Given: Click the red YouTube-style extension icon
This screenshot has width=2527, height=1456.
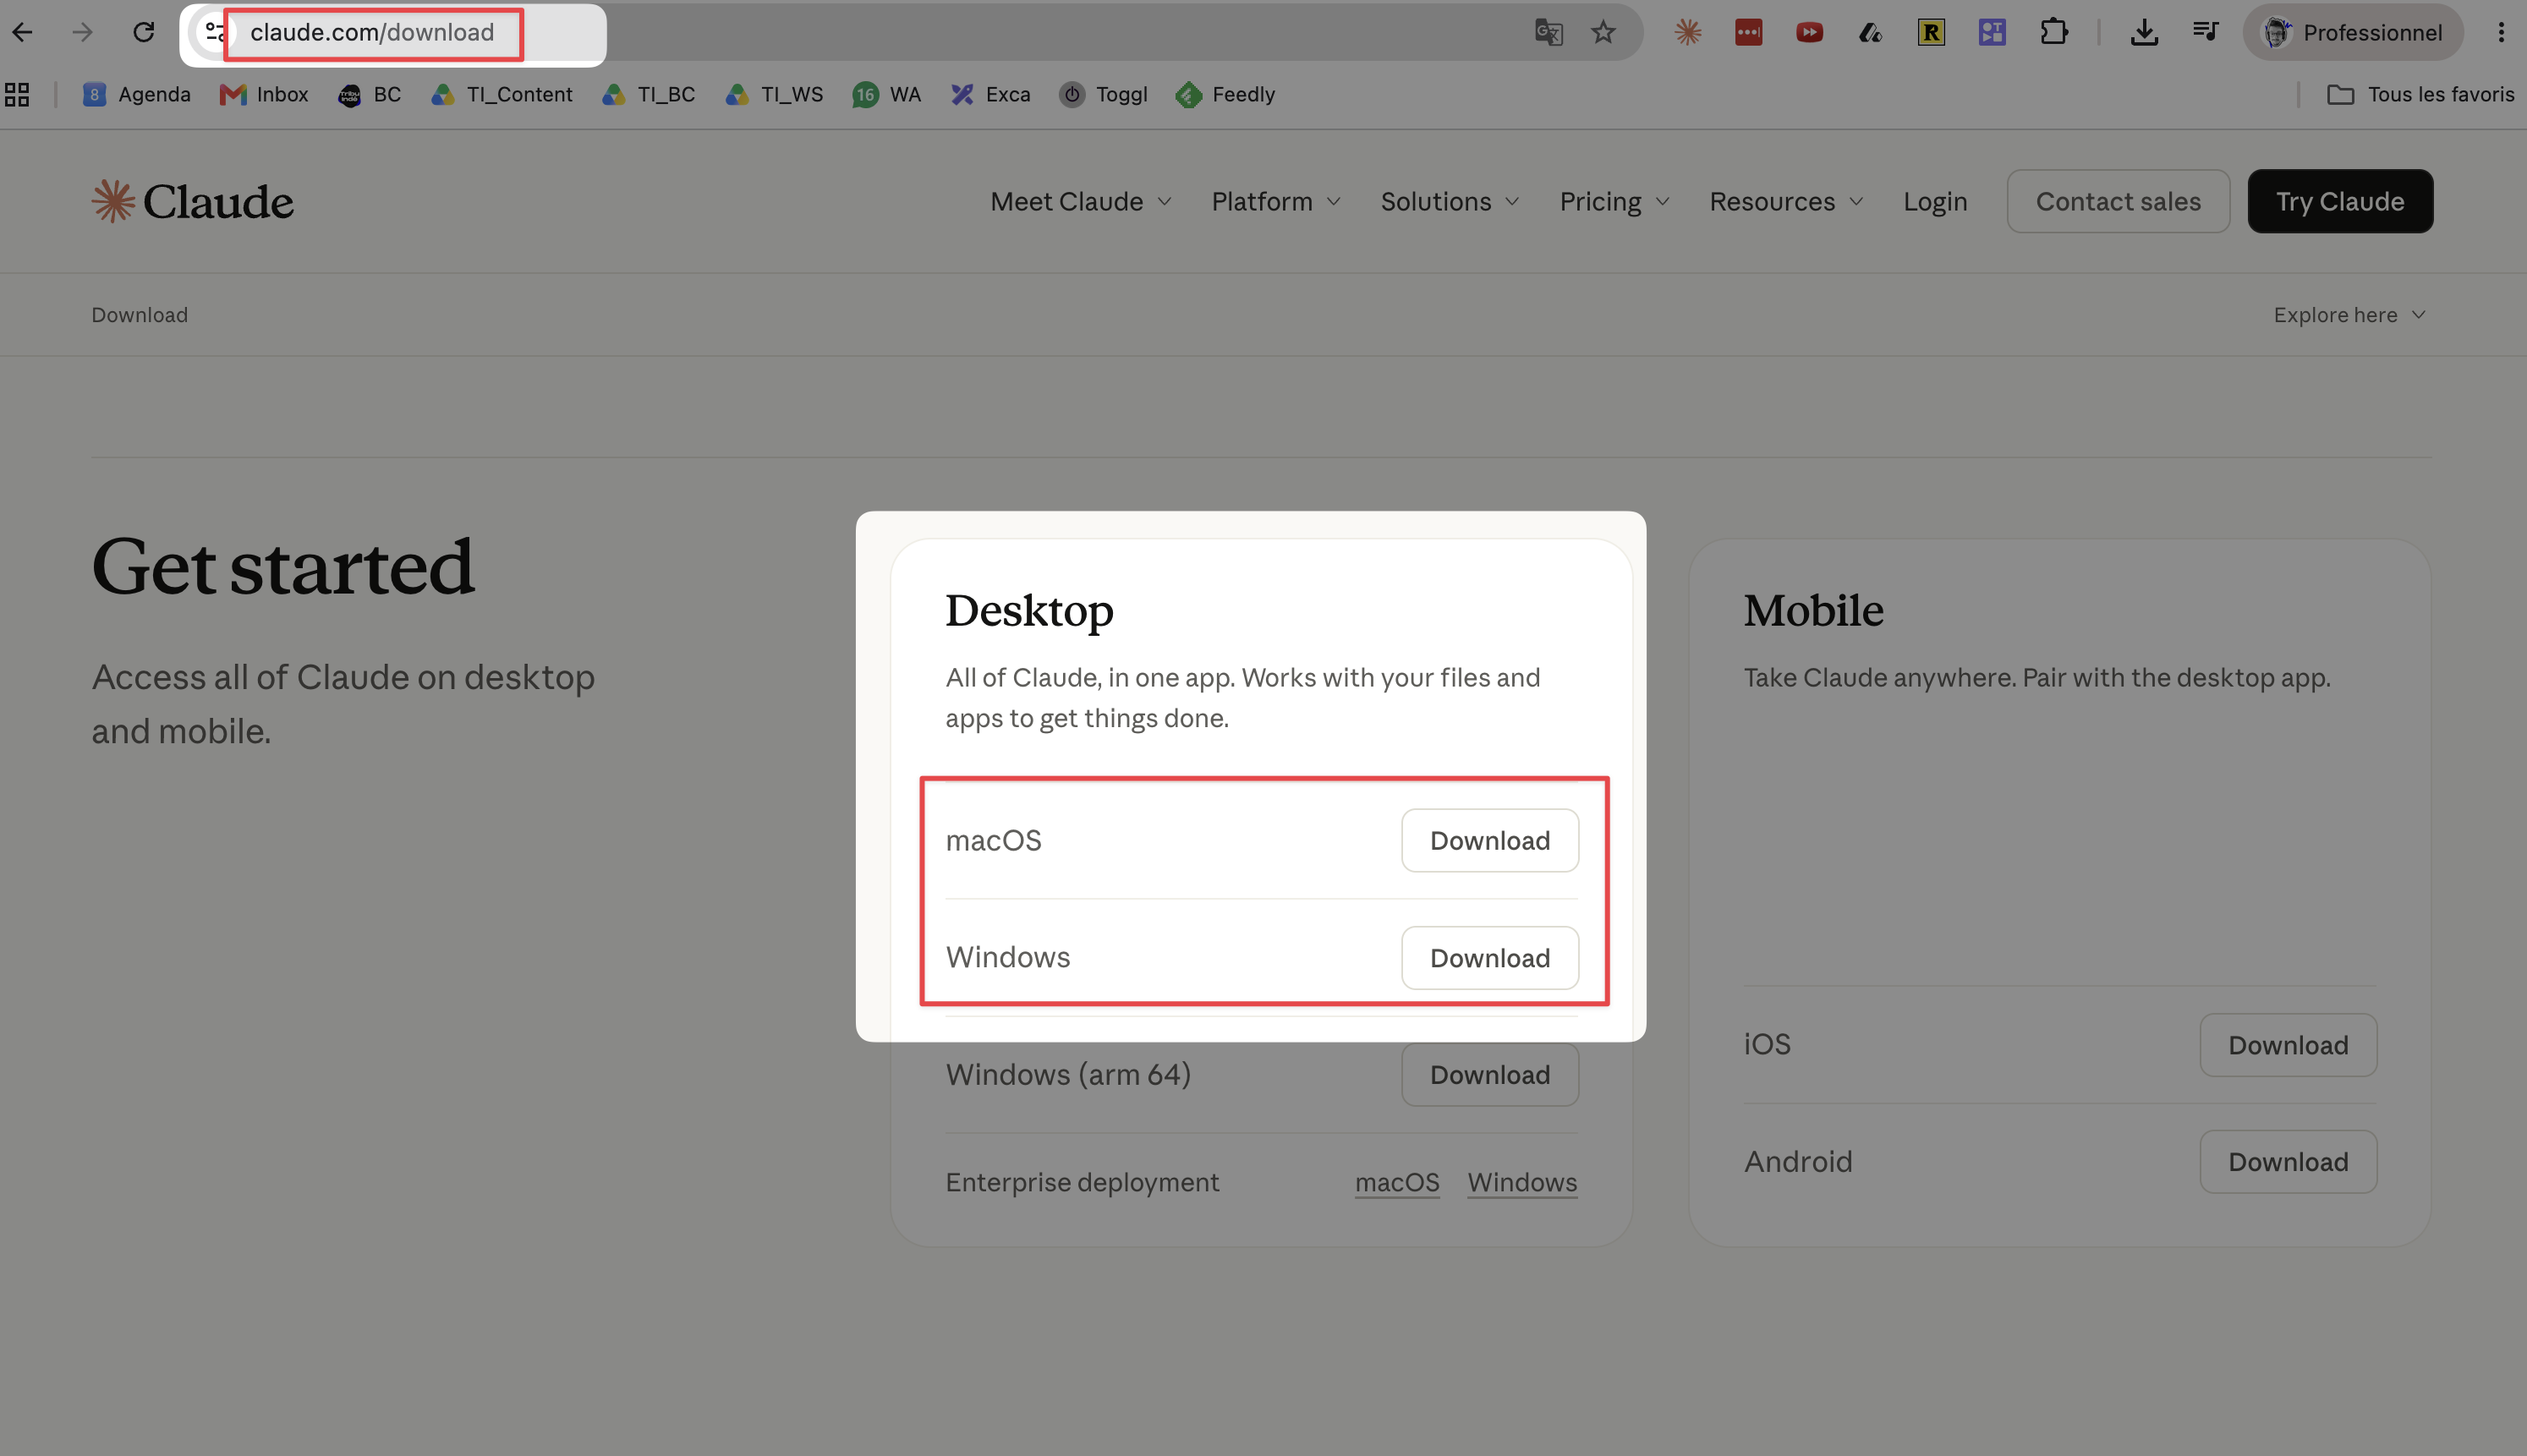Looking at the screenshot, I should click(x=1809, y=32).
